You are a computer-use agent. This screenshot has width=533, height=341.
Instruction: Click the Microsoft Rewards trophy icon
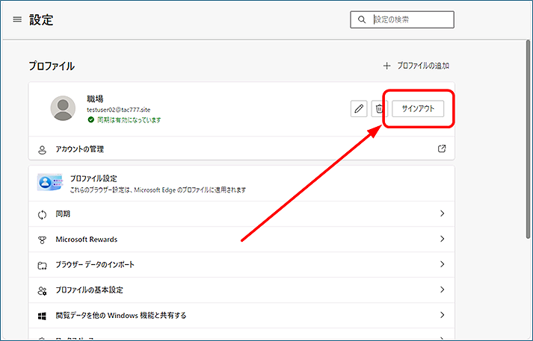[42, 240]
